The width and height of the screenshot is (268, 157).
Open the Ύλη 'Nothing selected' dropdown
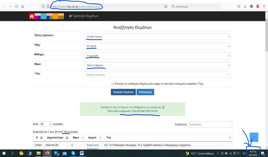click(157, 75)
